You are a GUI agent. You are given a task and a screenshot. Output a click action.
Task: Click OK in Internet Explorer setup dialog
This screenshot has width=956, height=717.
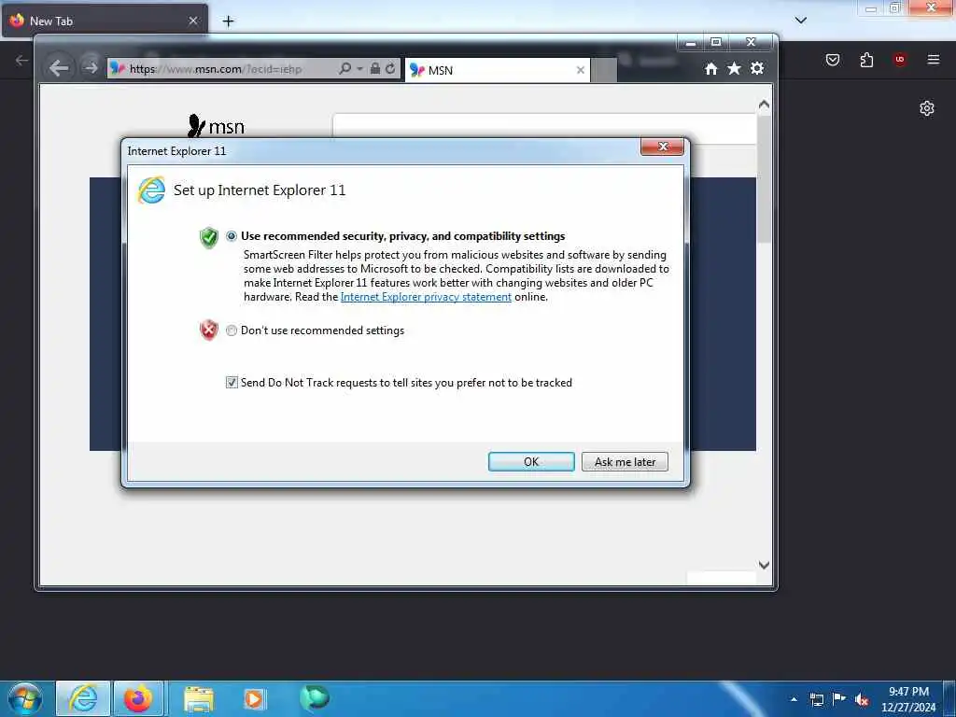coord(531,461)
